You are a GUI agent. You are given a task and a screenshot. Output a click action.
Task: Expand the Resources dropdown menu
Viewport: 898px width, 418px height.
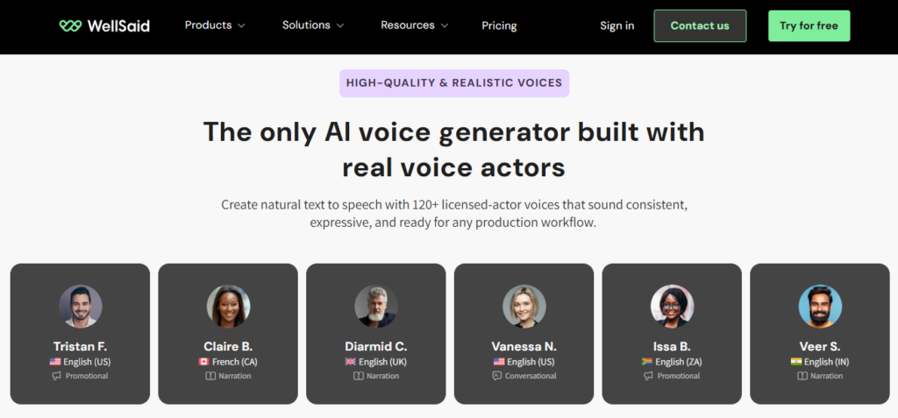414,25
